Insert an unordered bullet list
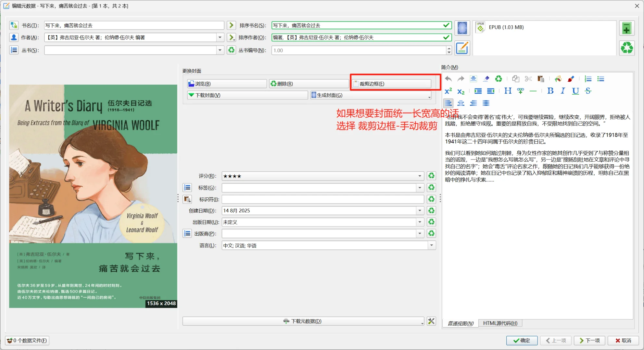Screen dimensions: 644x350 point(601,79)
